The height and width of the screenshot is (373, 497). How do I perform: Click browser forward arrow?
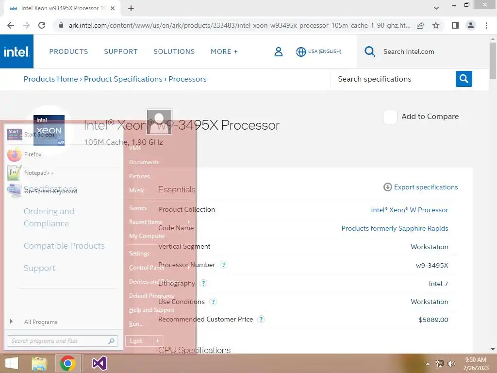pyautogui.click(x=26, y=25)
